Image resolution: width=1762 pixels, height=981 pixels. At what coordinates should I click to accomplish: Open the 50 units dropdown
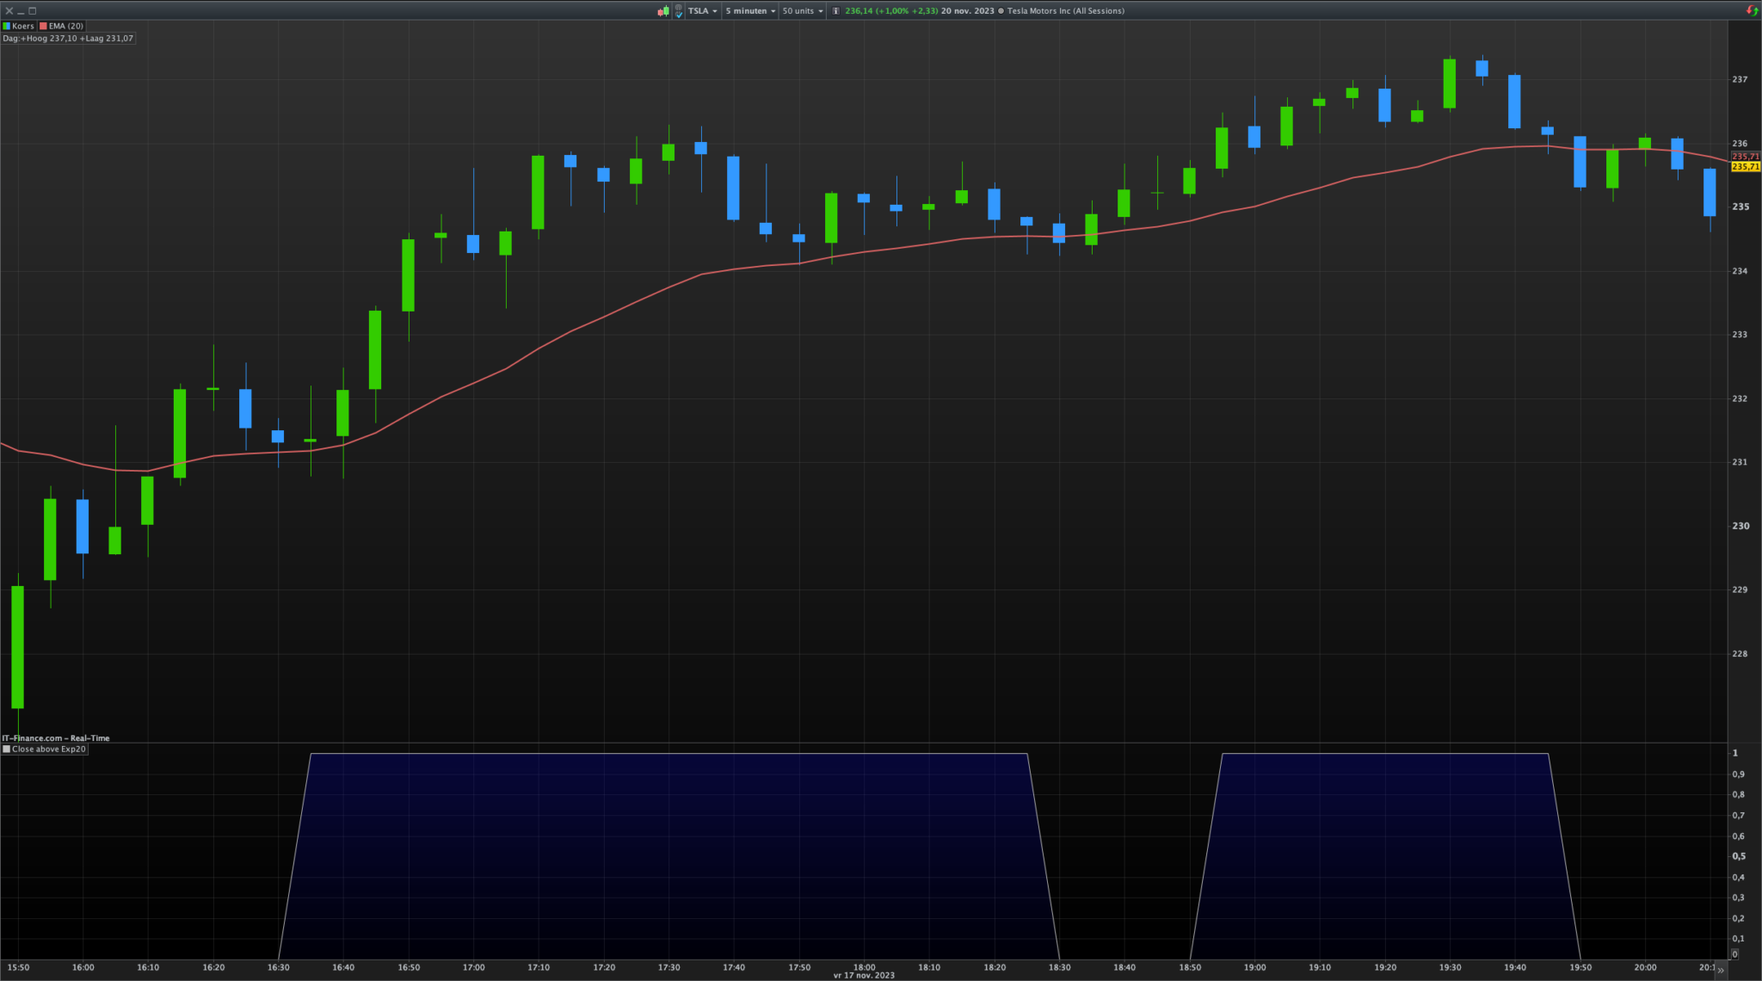[802, 11]
